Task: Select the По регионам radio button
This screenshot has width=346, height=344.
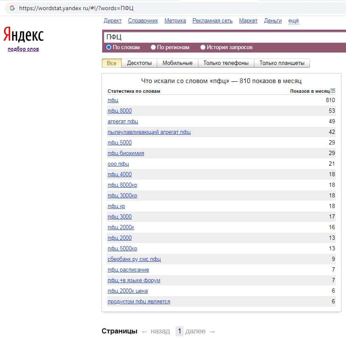Action: 153,47
